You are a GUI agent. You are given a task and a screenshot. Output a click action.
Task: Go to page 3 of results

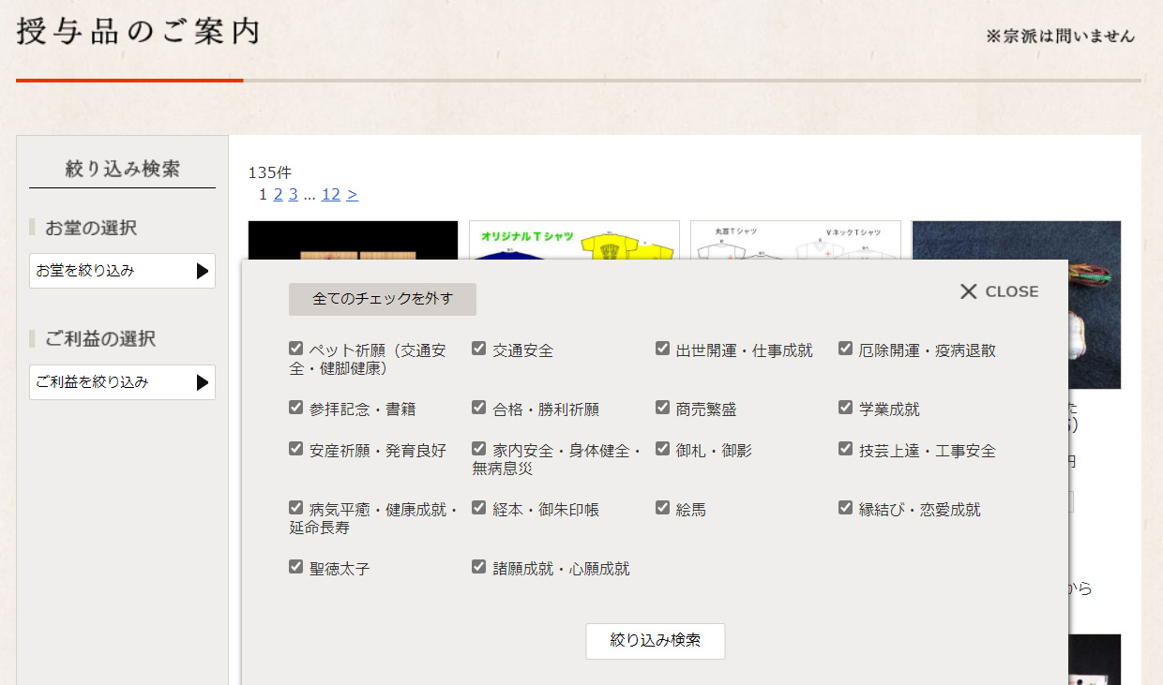coord(293,195)
